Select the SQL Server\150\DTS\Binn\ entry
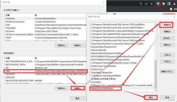This screenshot has height=102, width=177. [x=122, y=28]
